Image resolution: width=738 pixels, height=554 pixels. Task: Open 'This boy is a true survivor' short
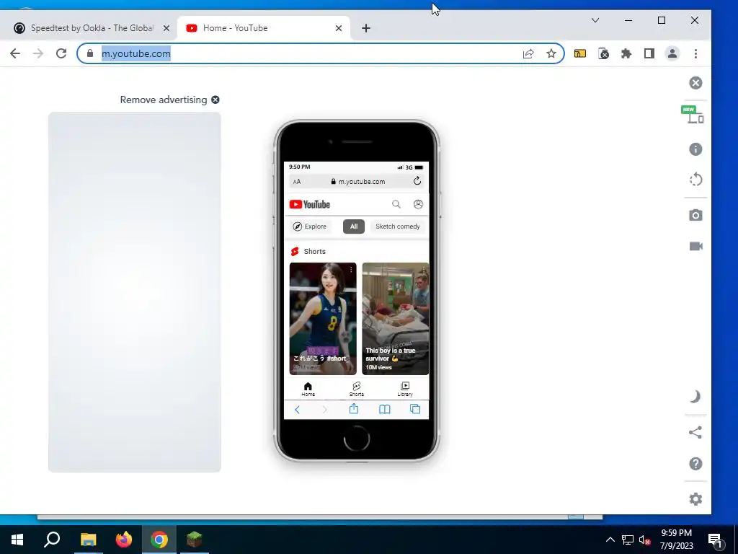396,318
